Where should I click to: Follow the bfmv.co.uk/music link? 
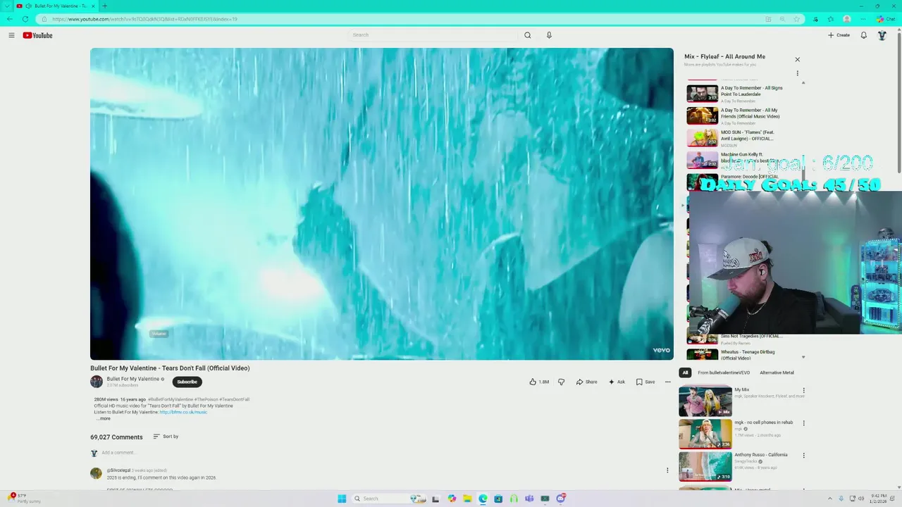[183, 412]
